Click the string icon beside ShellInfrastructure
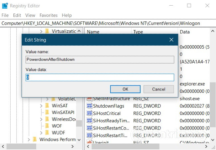 pos(89,99)
